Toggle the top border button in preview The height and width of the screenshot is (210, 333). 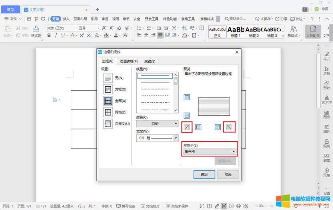tap(187, 97)
